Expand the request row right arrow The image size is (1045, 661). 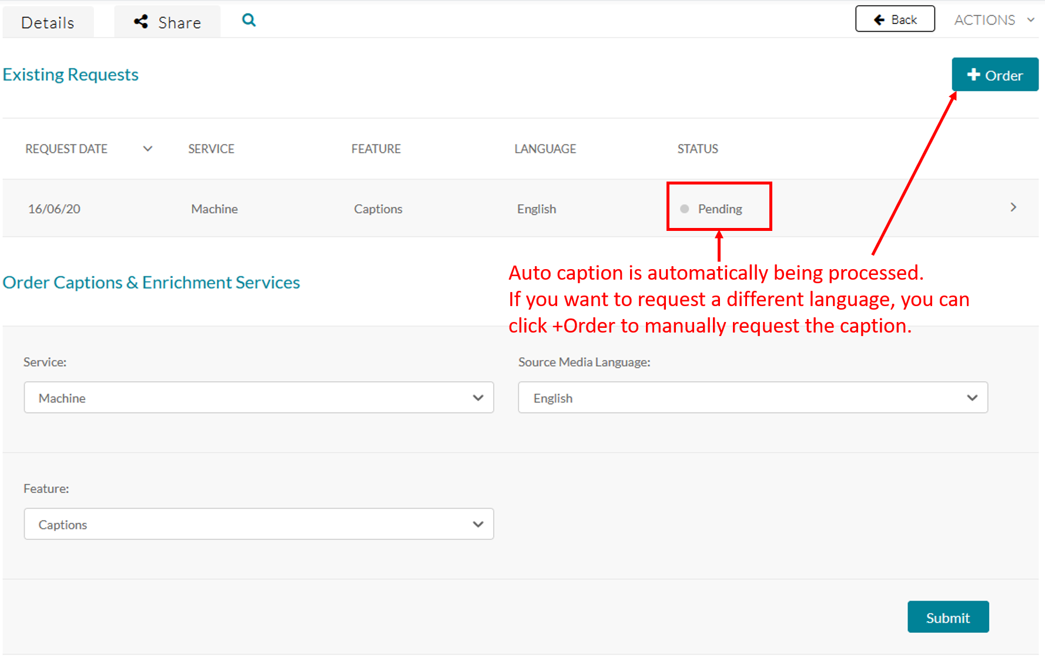tap(1013, 207)
